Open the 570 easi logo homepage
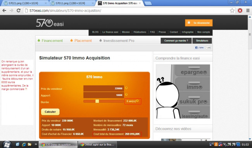This screenshot has width=252, height=148. (50, 23)
